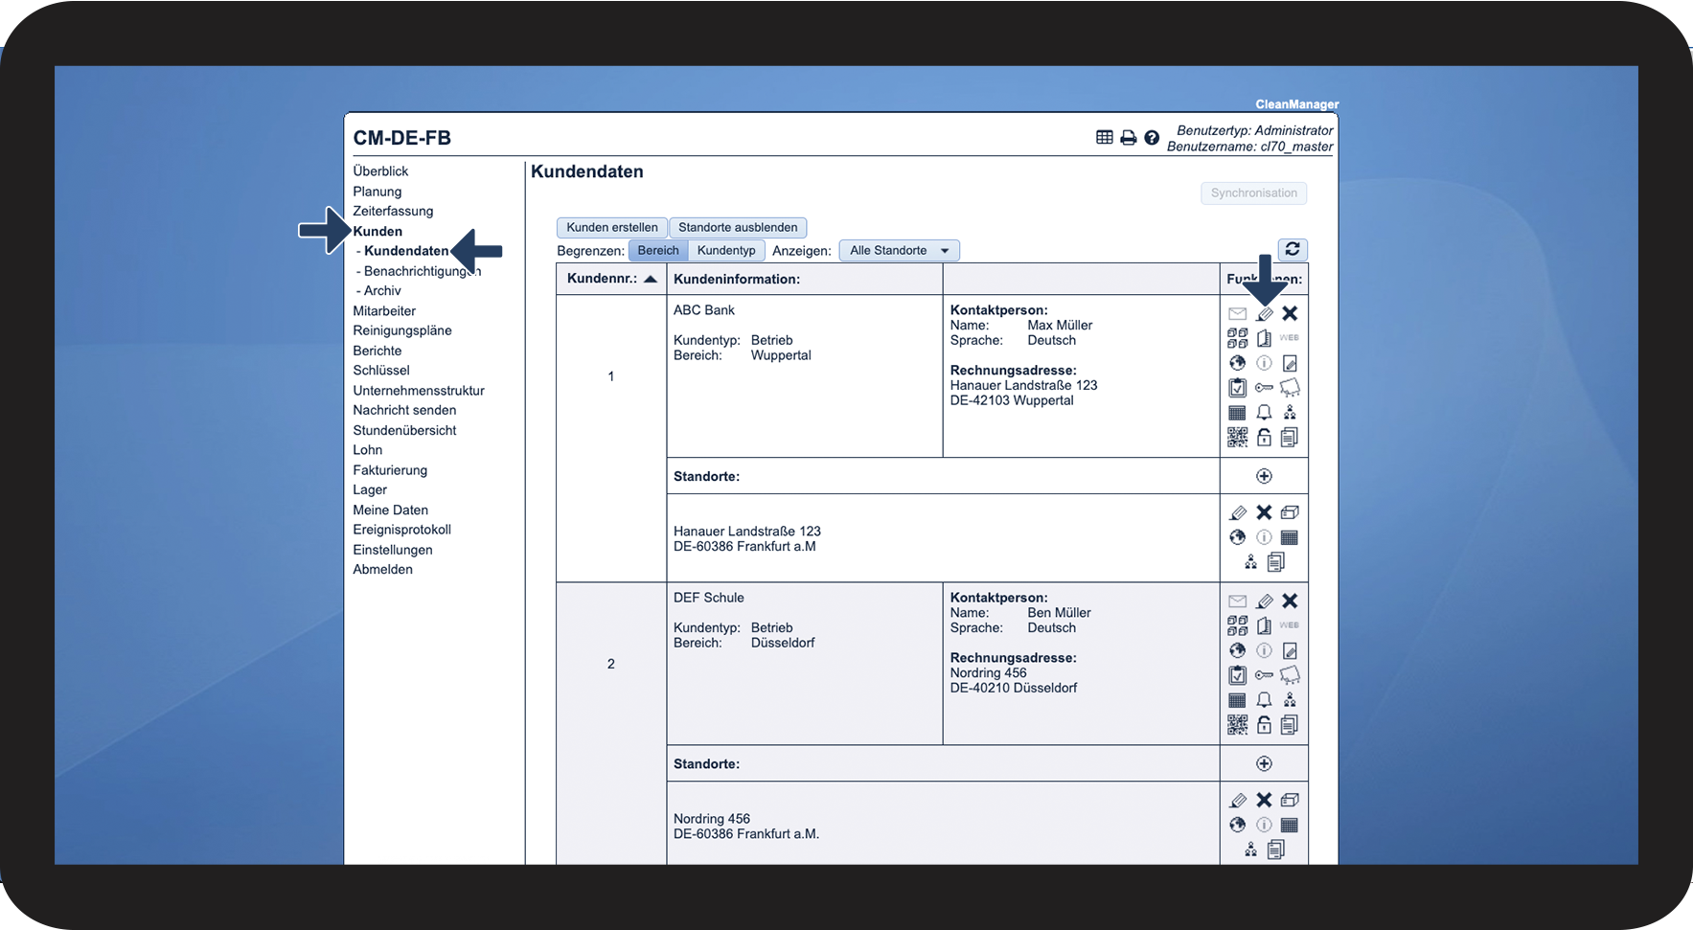Open Berichte in the sidebar

(x=377, y=351)
